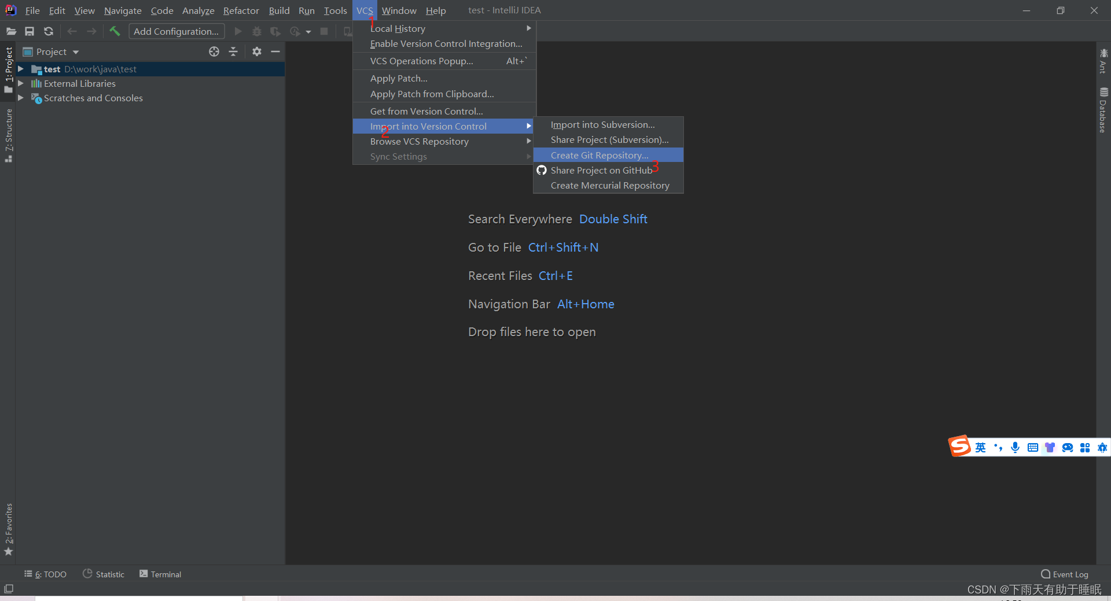Screen dimensions: 1111x601
Task: Open the Event Log panel
Action: coord(1065,574)
